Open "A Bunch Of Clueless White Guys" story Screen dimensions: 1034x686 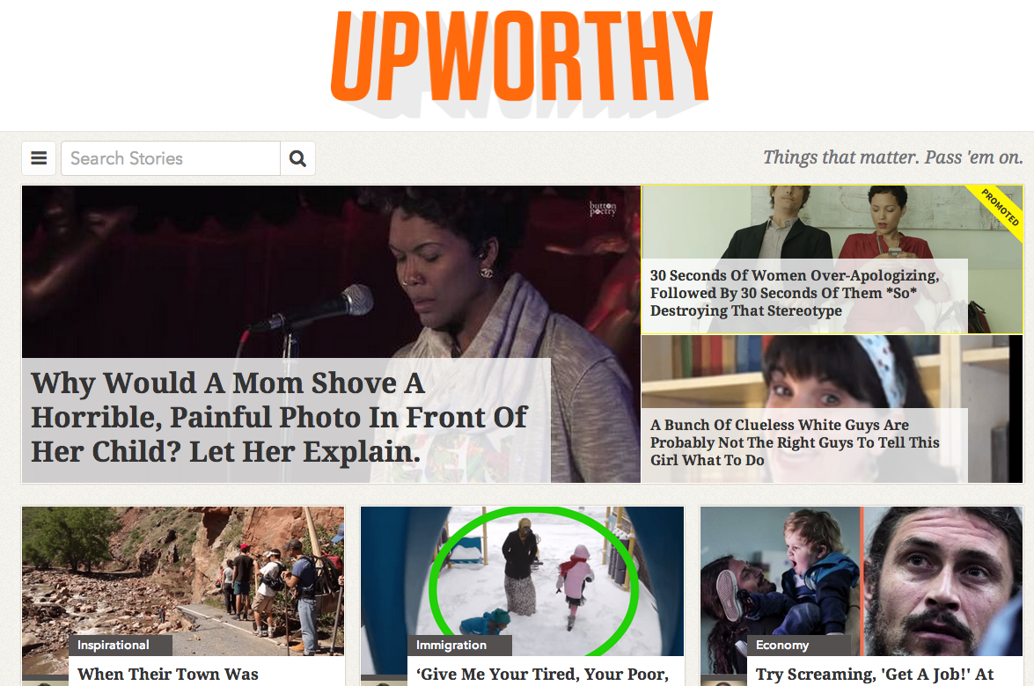(795, 443)
